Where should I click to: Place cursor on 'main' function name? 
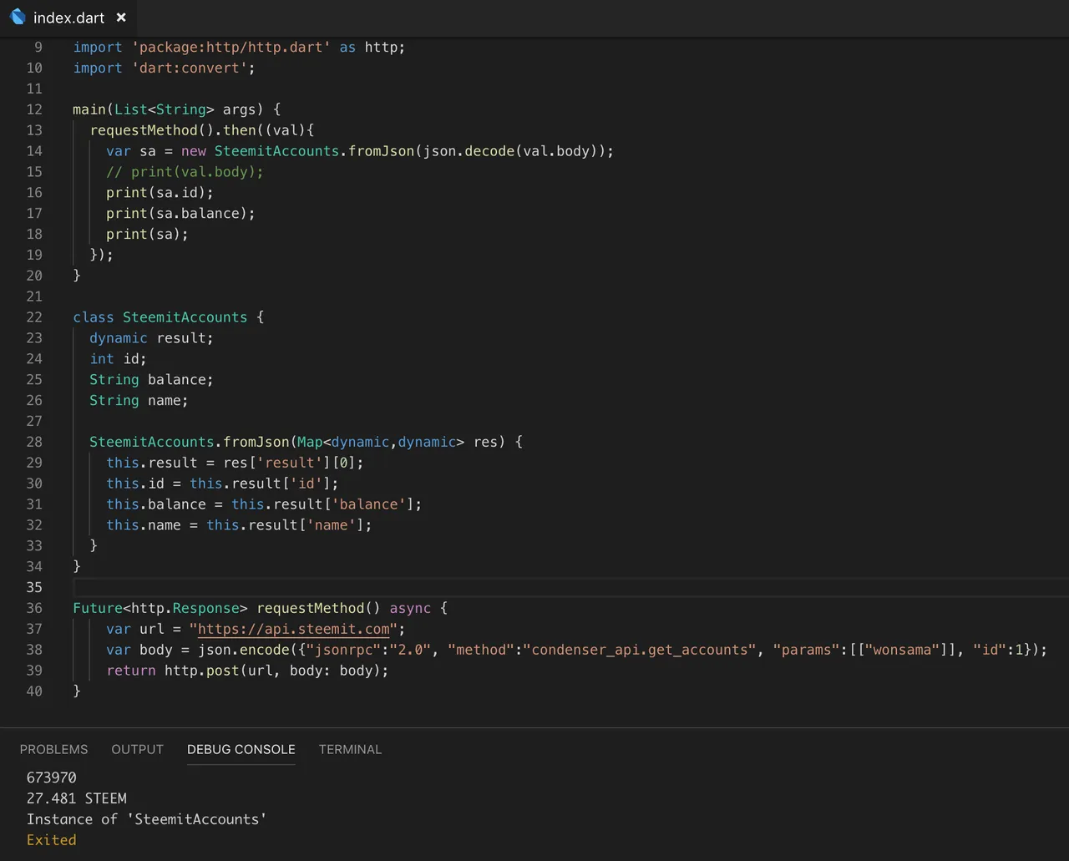tap(89, 109)
